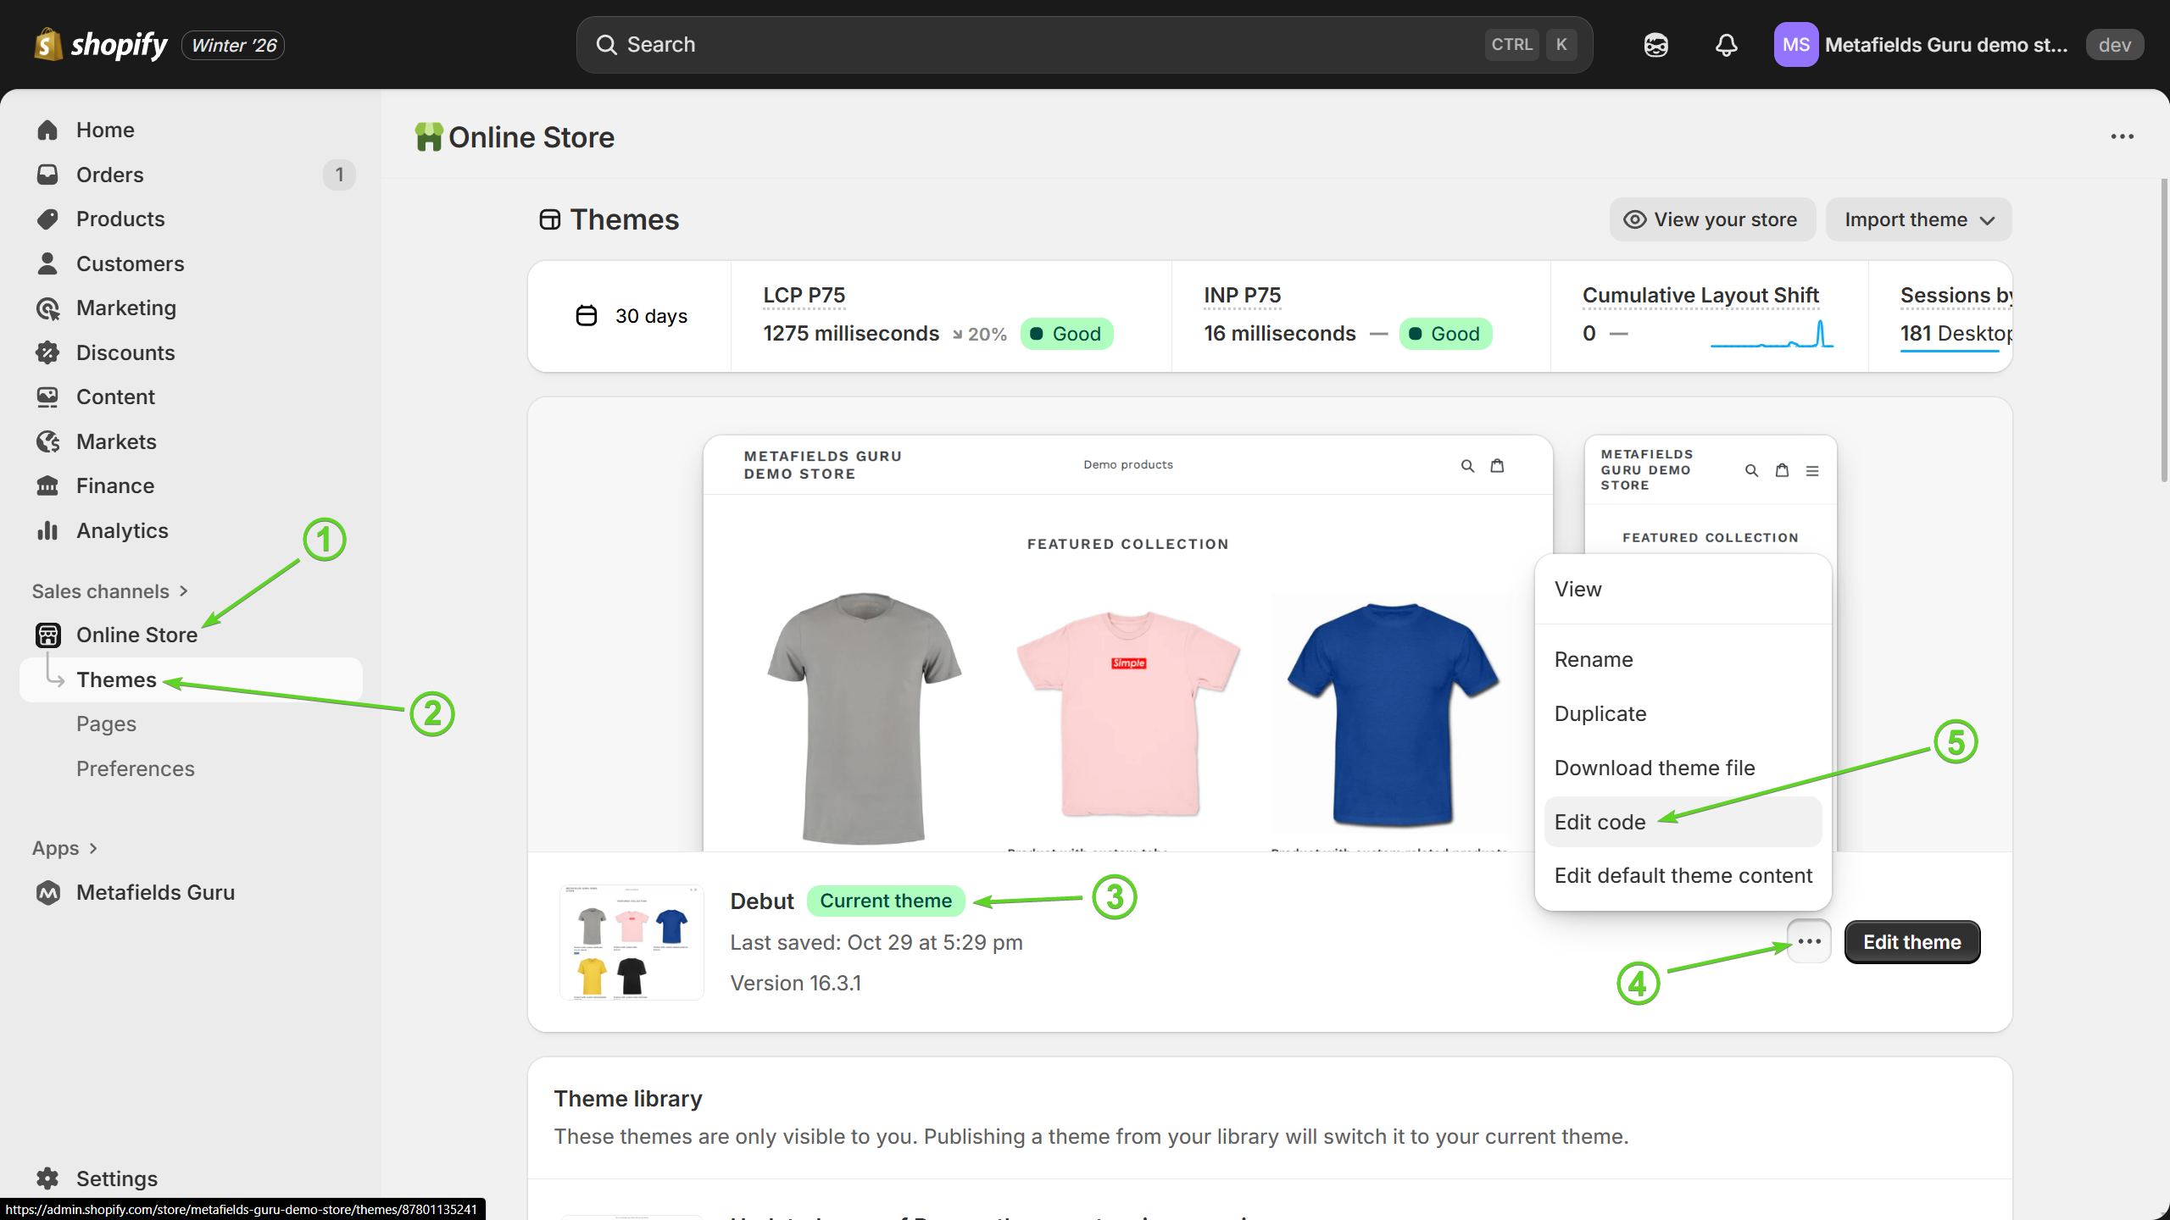
Task: Click the Debut theme thumbnail
Action: [x=631, y=941]
